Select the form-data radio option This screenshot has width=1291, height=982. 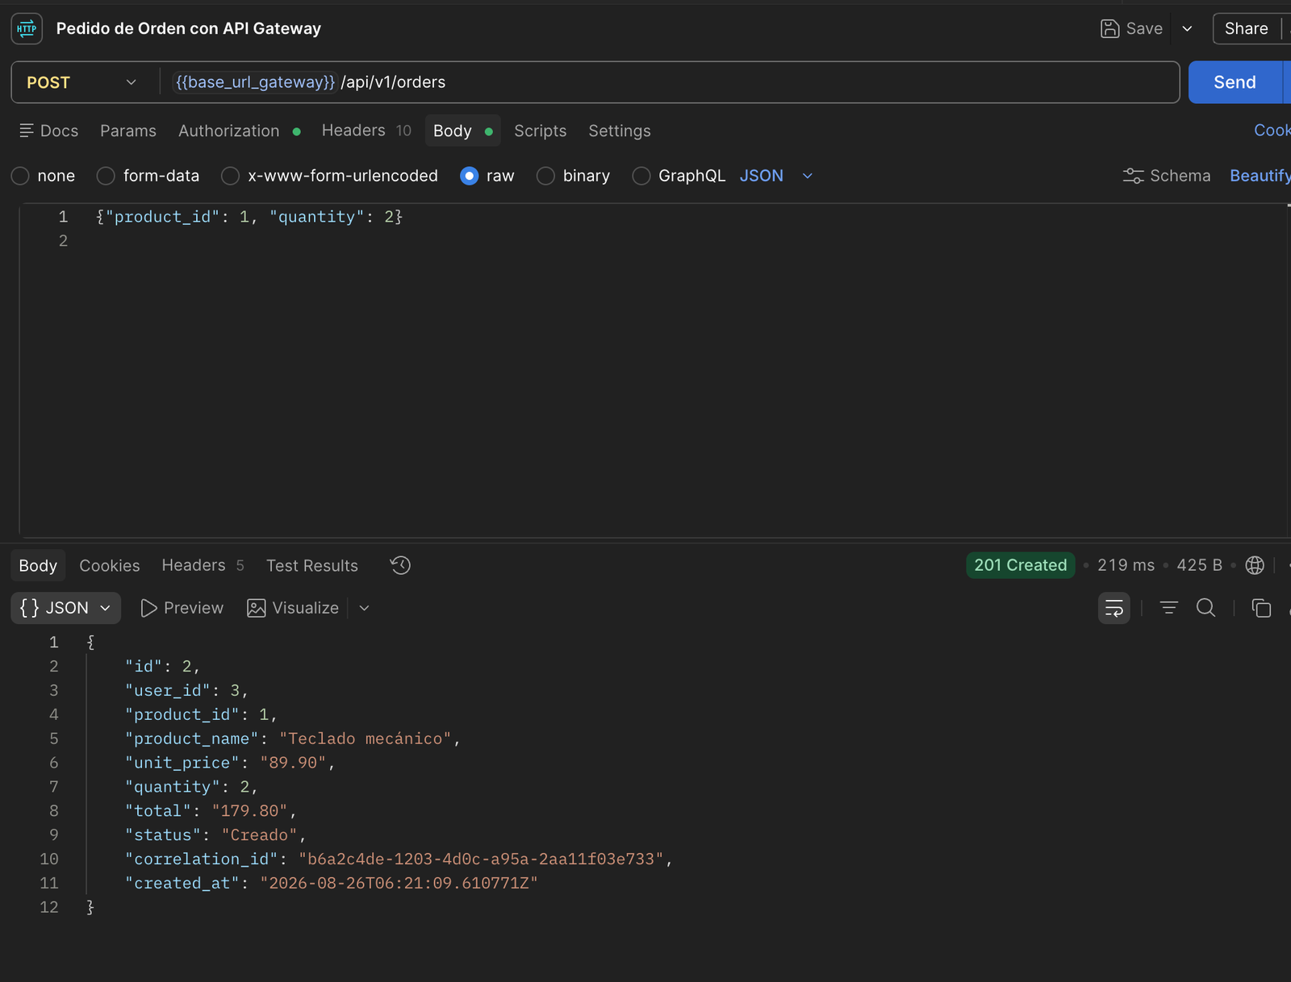106,176
